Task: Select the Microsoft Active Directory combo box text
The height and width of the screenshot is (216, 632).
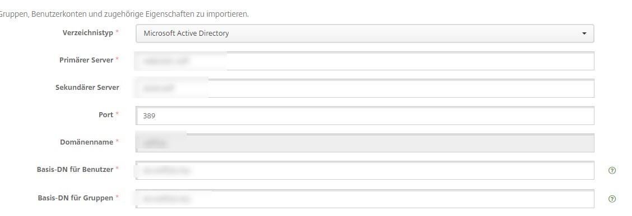Action: (x=186, y=33)
